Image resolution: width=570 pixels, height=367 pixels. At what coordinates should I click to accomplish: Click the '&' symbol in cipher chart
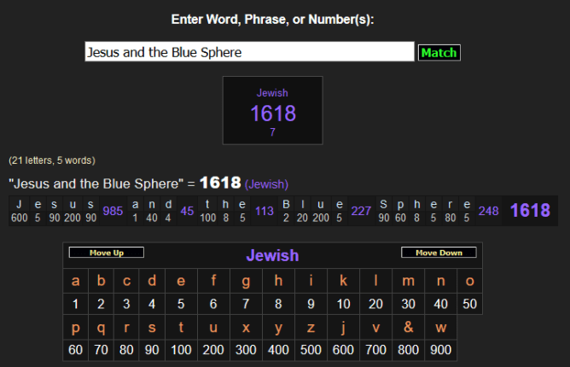[x=408, y=328]
